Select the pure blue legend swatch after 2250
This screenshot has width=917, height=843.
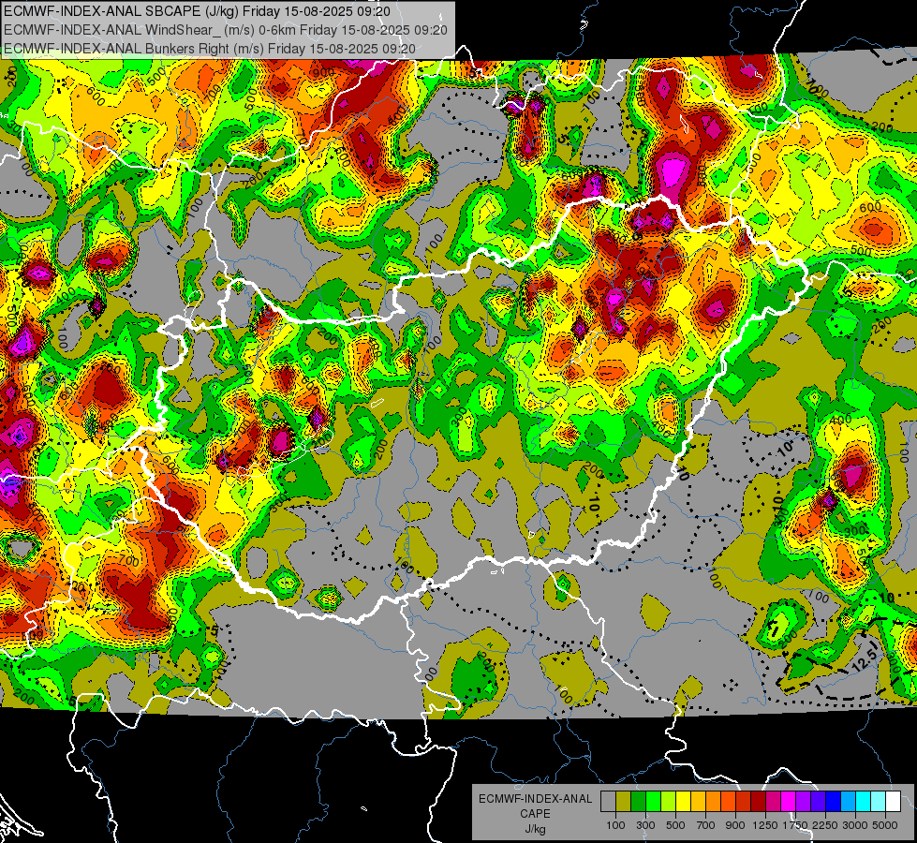click(834, 801)
